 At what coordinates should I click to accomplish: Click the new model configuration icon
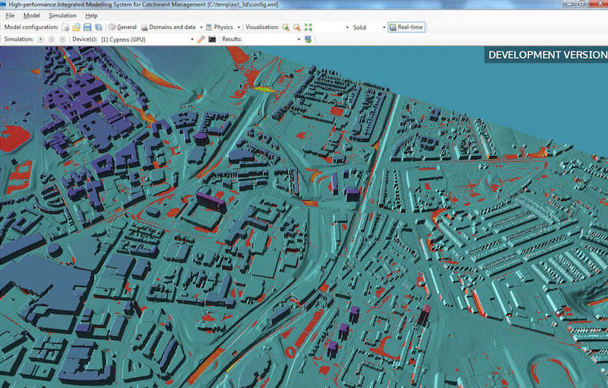pos(65,28)
